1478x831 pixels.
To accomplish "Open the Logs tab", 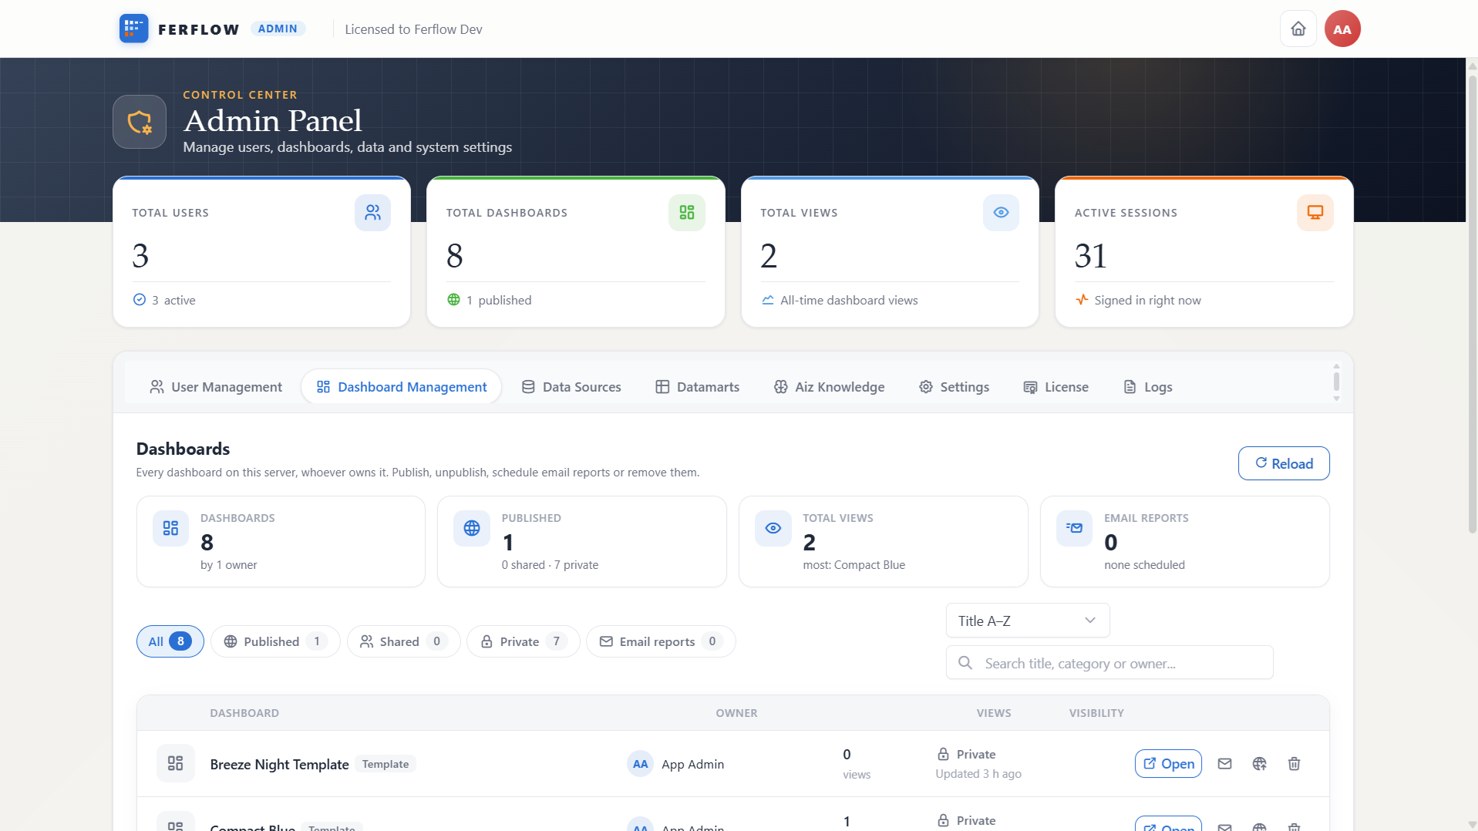I will (1148, 387).
